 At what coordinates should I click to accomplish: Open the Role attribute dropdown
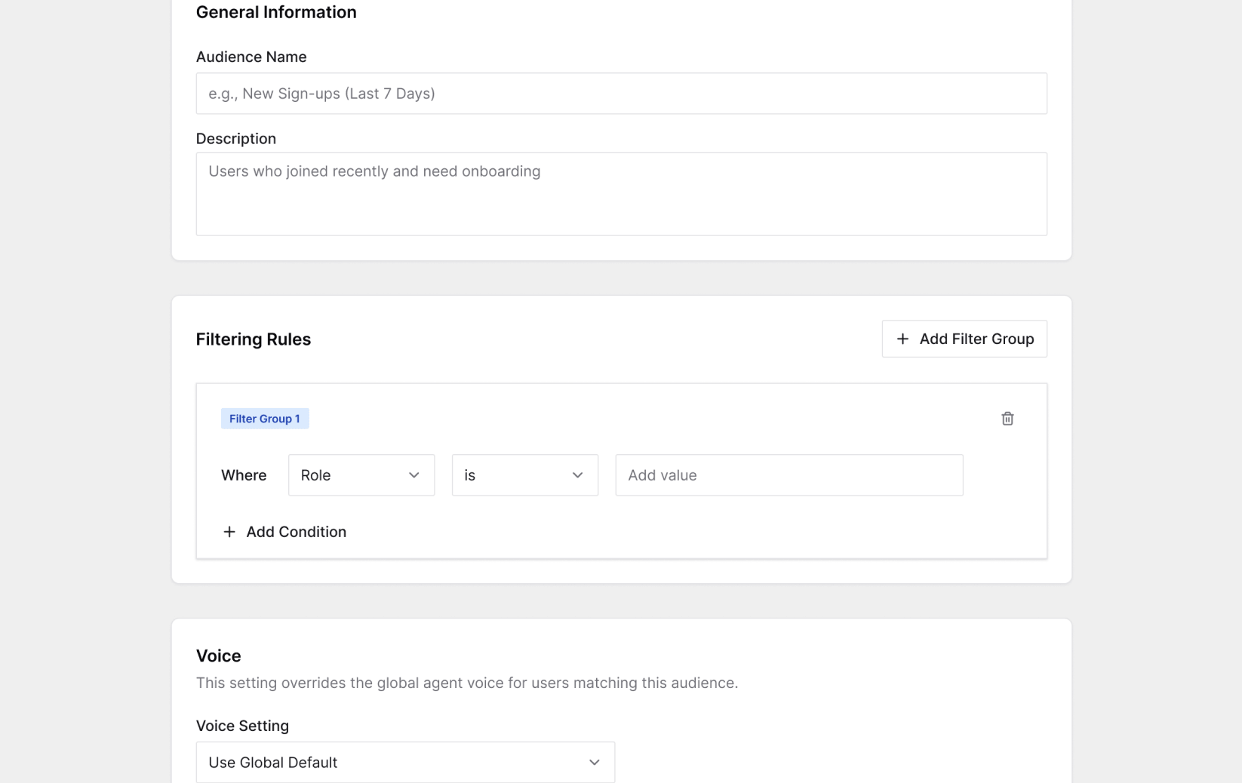[361, 475]
